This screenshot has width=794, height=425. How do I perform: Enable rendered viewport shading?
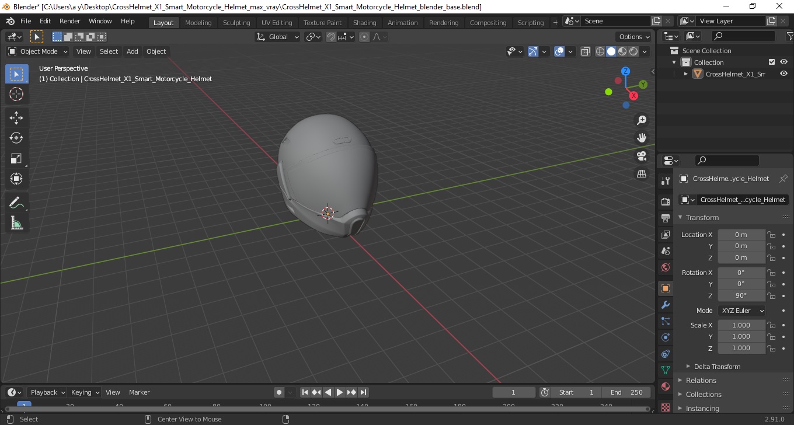(x=633, y=51)
